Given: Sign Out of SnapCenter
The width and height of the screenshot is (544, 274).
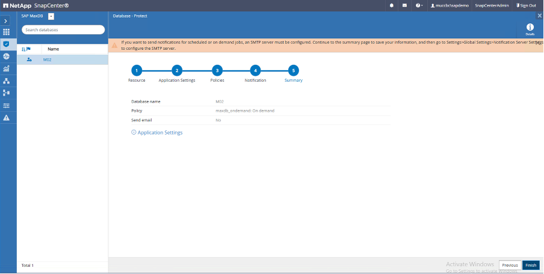Looking at the screenshot, I should (526, 5).
